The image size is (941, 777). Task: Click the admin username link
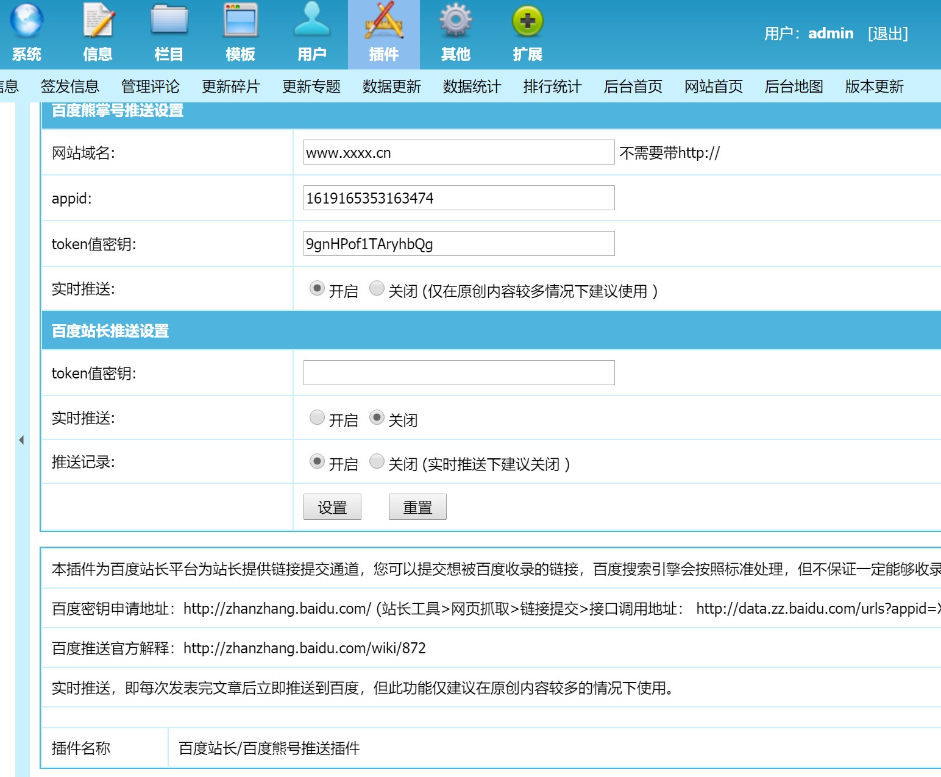pyautogui.click(x=831, y=34)
